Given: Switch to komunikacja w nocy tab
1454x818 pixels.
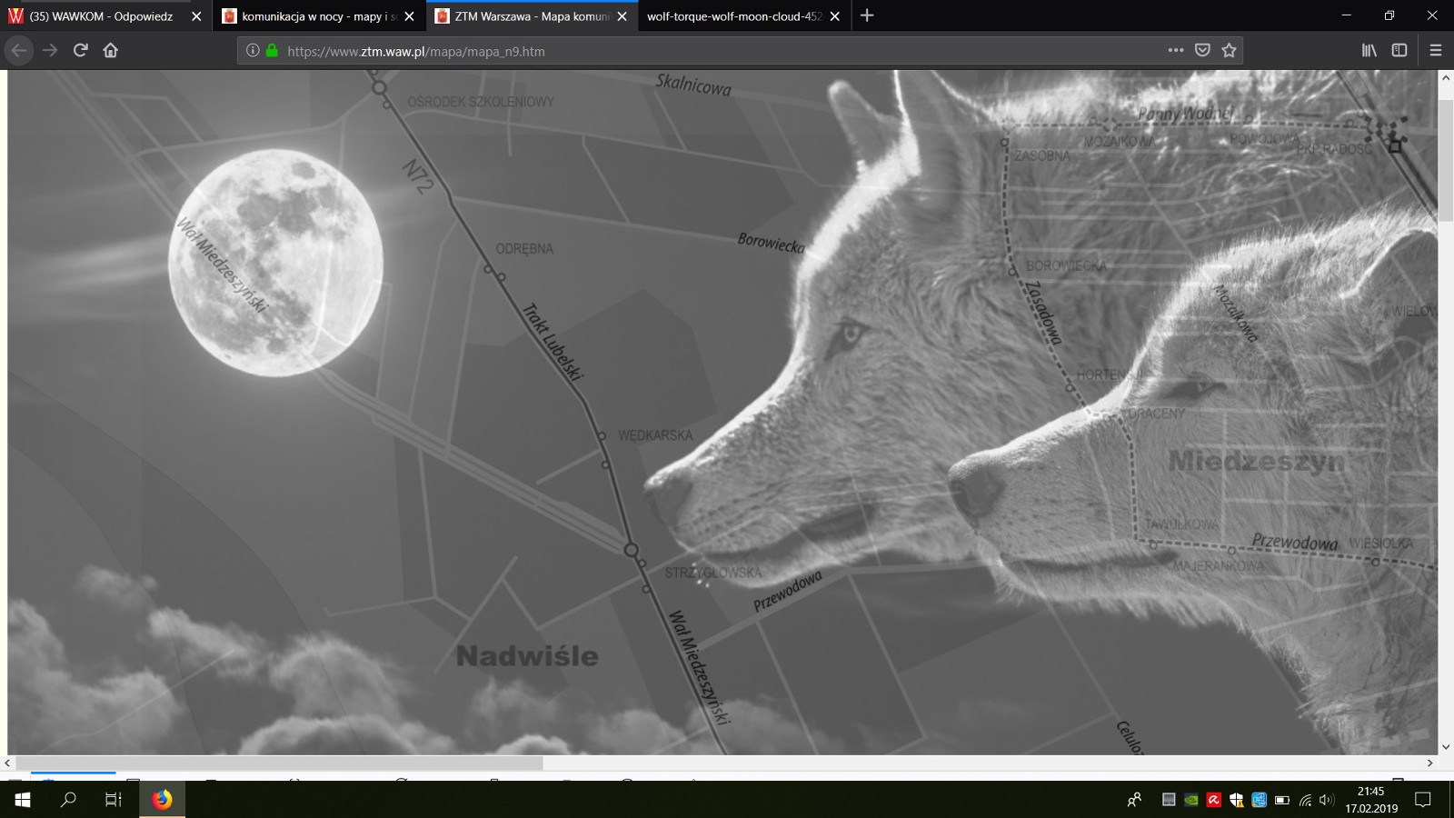Looking at the screenshot, I should 309,16.
